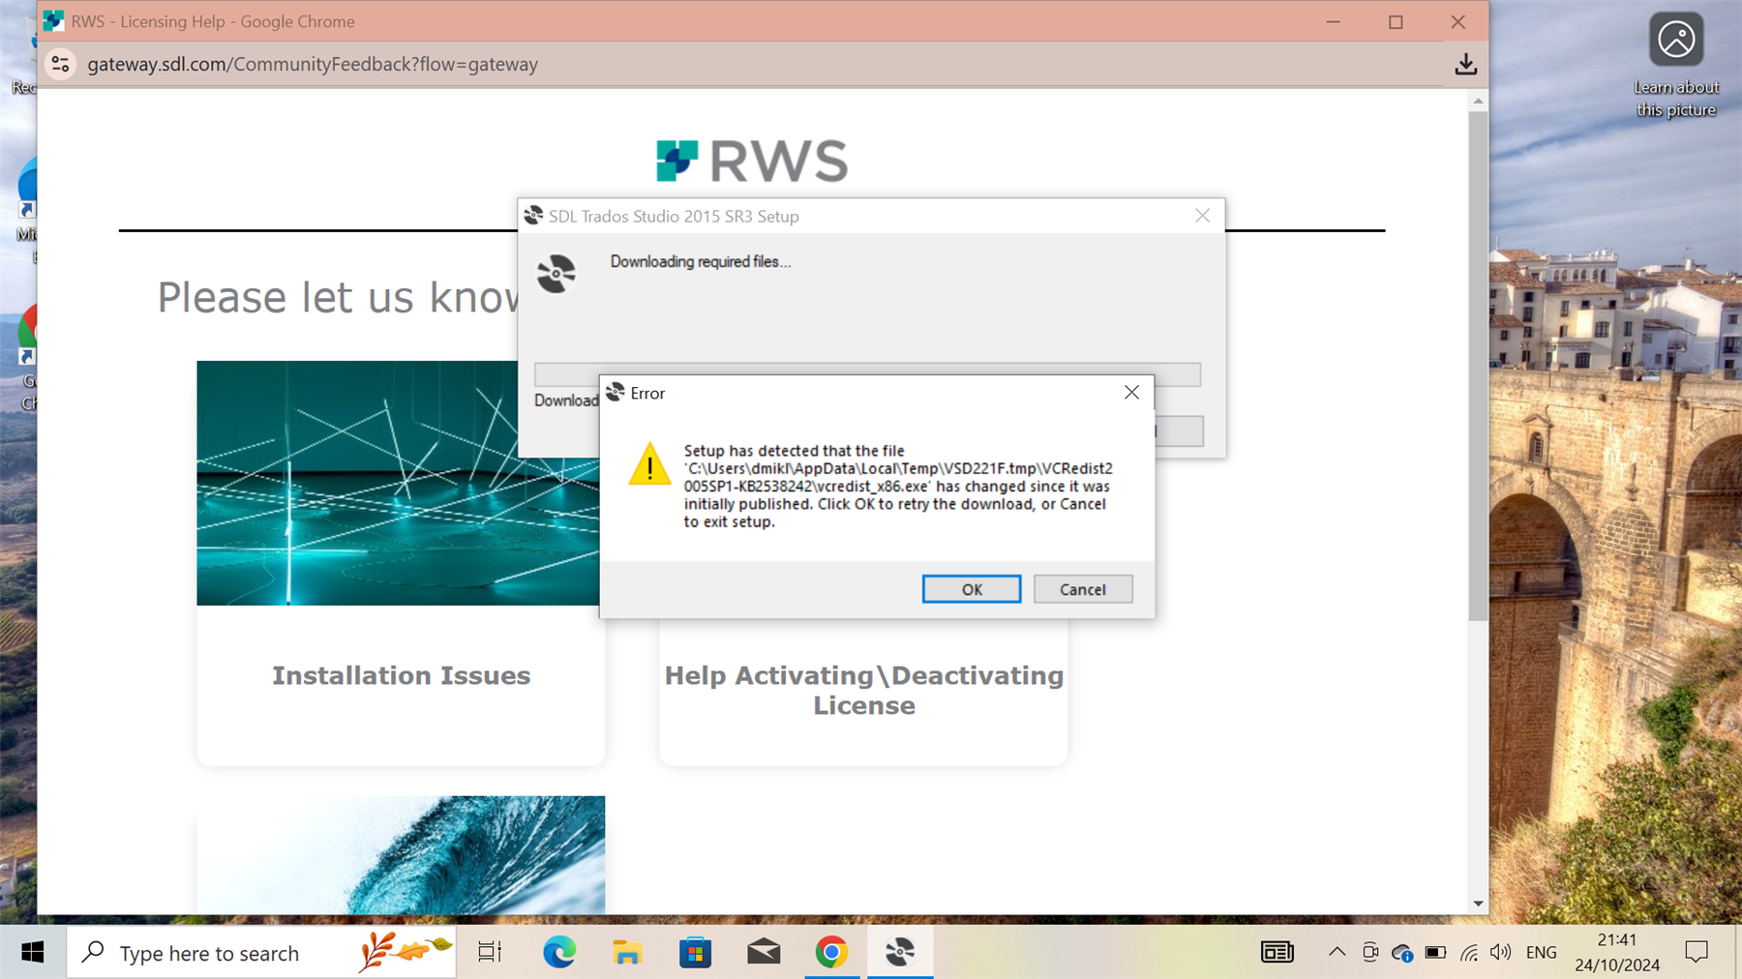Open the Wi-Fi network tray icon
Screen dimensions: 1742x979
[x=1469, y=953]
